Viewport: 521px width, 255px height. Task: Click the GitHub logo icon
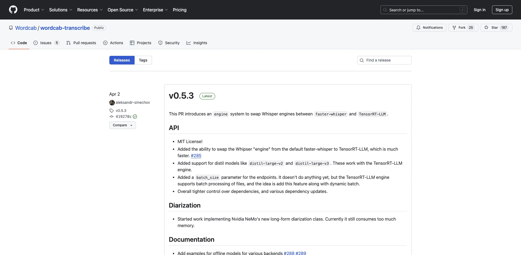tap(13, 10)
